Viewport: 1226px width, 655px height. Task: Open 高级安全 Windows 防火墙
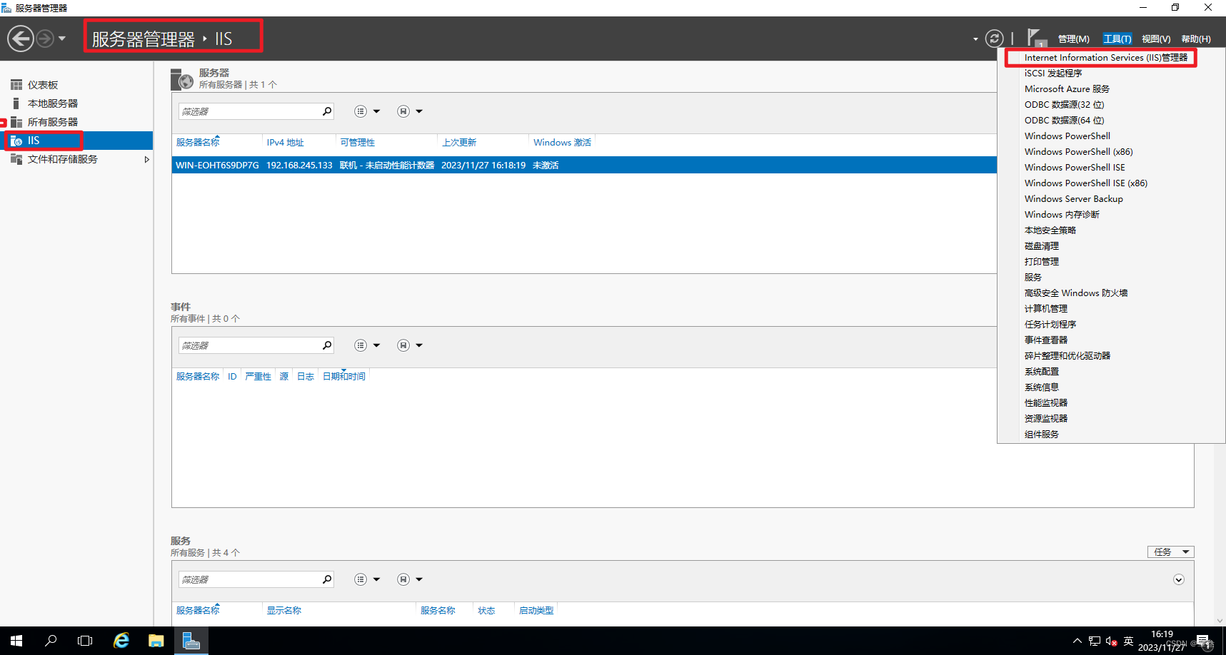[x=1076, y=293]
